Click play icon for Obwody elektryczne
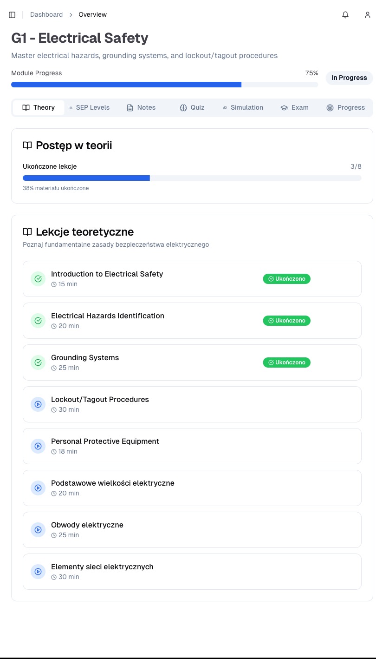This screenshot has height=659, width=376. click(x=38, y=530)
